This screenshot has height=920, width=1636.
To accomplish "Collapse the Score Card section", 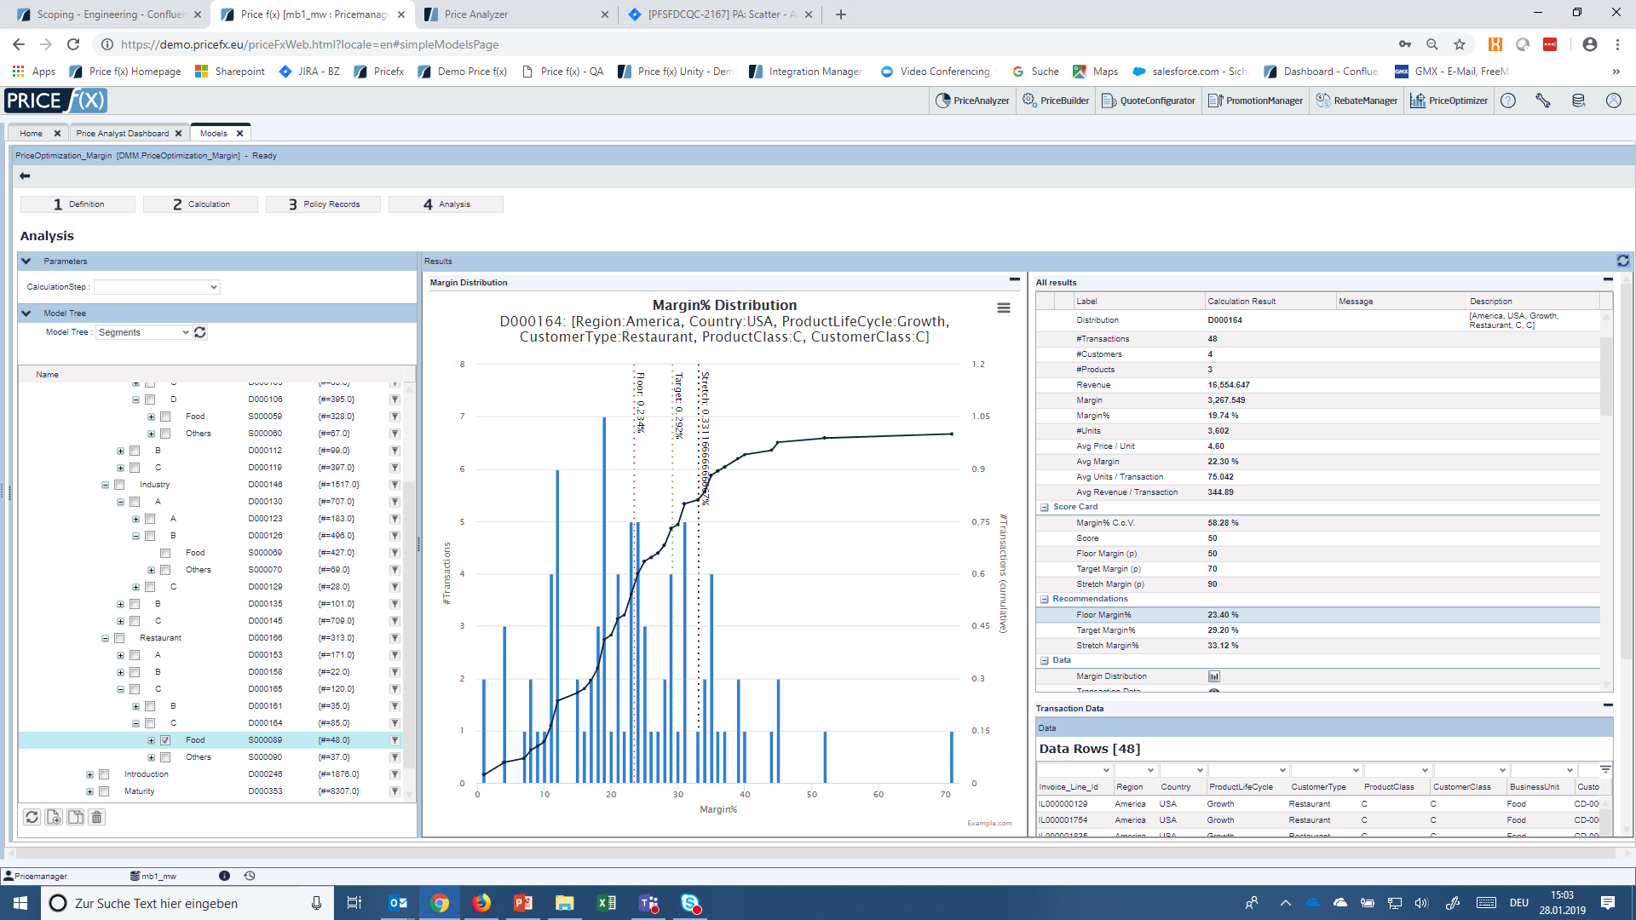I will coord(1044,507).
